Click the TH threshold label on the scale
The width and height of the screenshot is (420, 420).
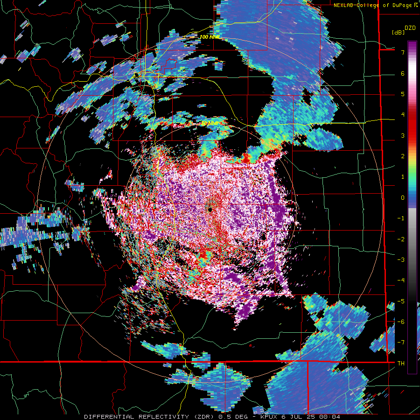(401, 364)
